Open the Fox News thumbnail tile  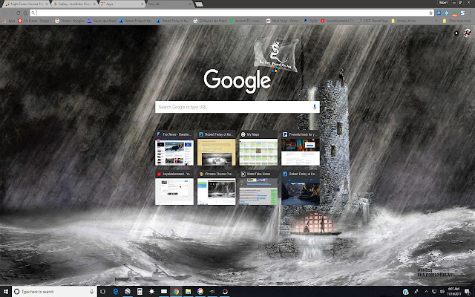pyautogui.click(x=174, y=148)
